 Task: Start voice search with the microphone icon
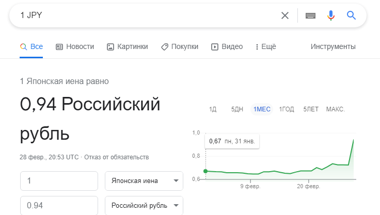(x=331, y=15)
